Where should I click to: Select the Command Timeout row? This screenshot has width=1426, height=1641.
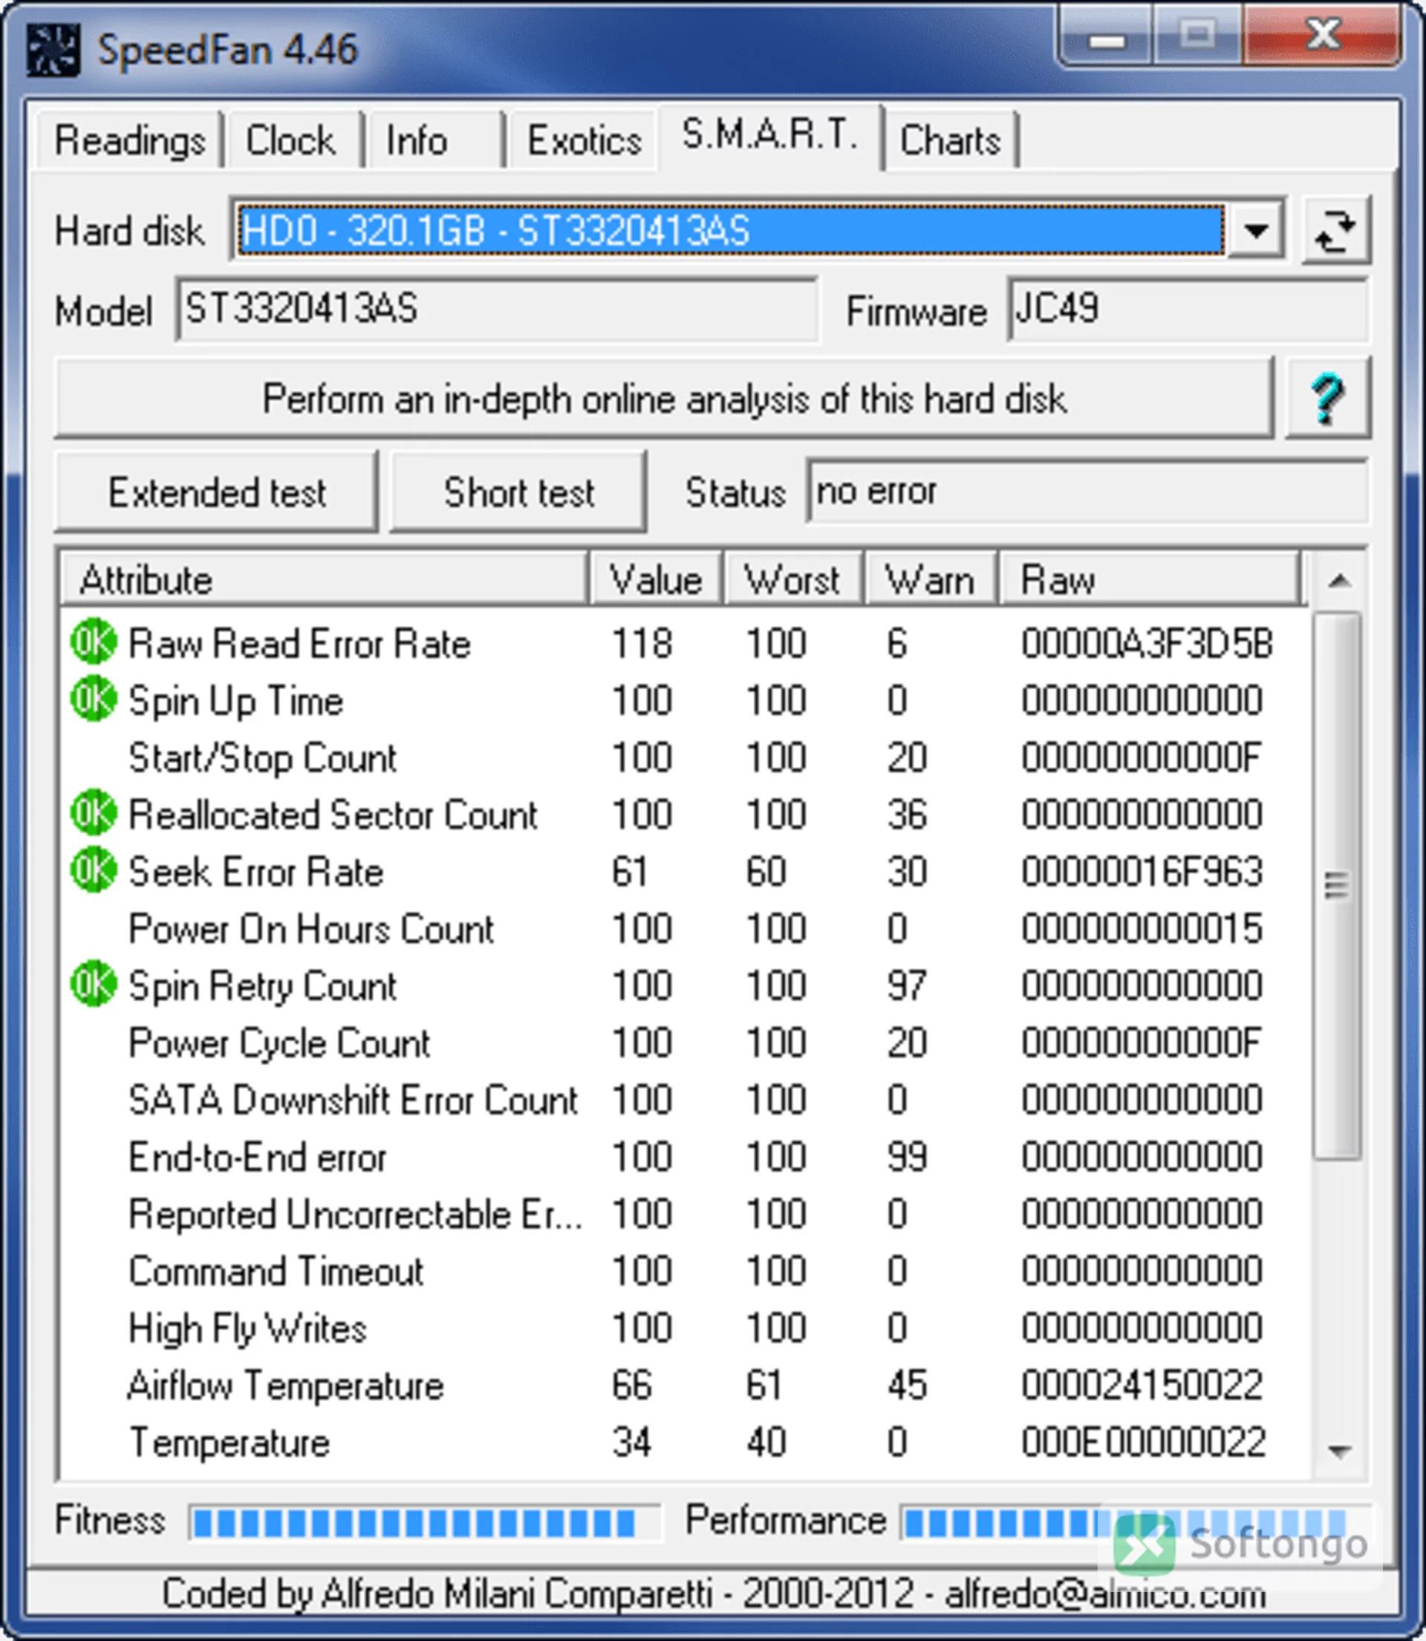click(x=684, y=1270)
